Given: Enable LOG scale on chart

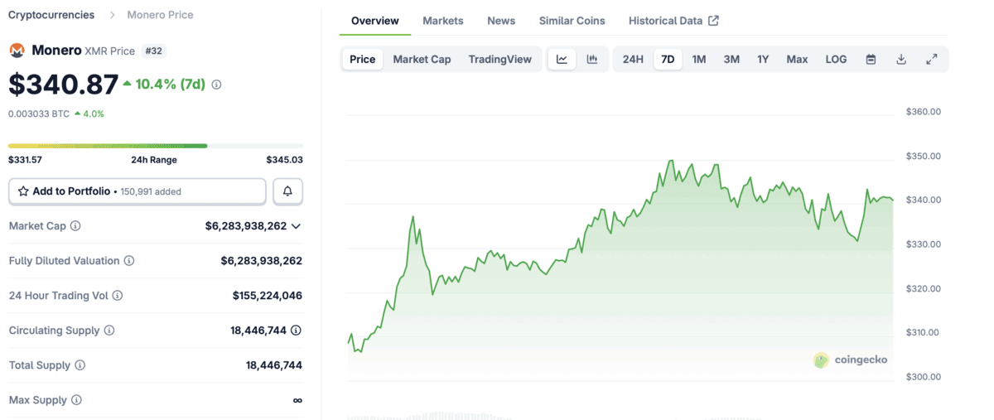Looking at the screenshot, I should pyautogui.click(x=836, y=60).
